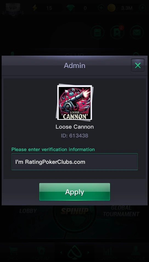Screen dimensions: 149x262
Task: Focus the verification information text field
Action: point(75,162)
